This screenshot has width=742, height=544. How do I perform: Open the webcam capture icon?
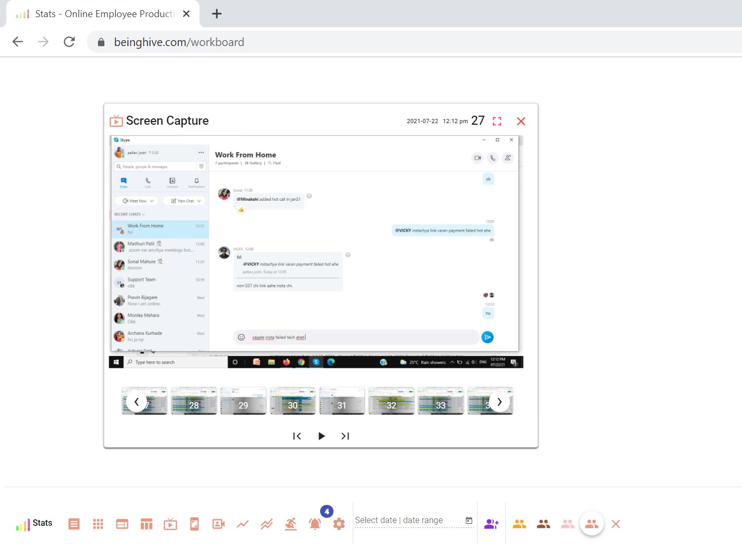click(x=218, y=524)
